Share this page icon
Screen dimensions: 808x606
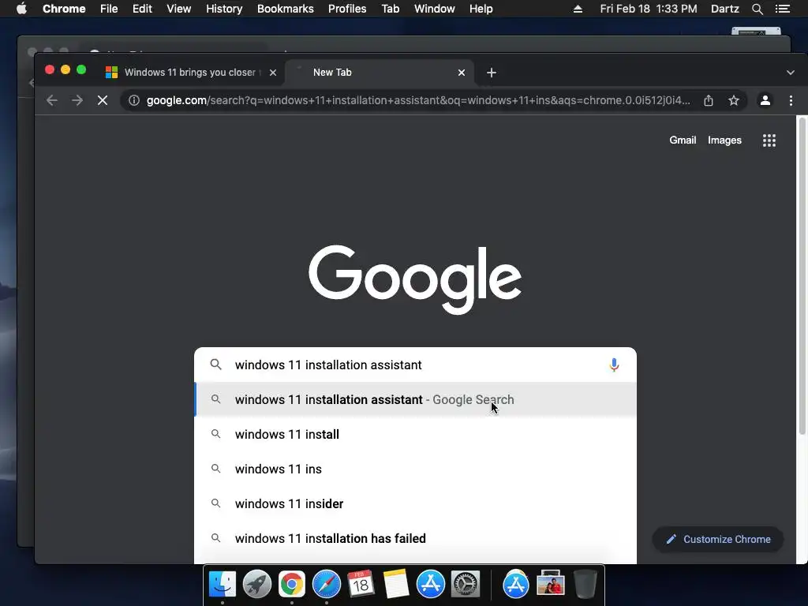[x=709, y=100]
